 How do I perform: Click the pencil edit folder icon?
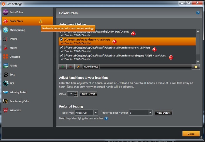(78, 67)
